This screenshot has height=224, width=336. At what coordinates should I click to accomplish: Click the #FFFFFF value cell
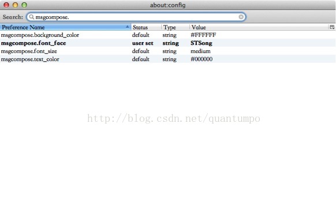[203, 35]
